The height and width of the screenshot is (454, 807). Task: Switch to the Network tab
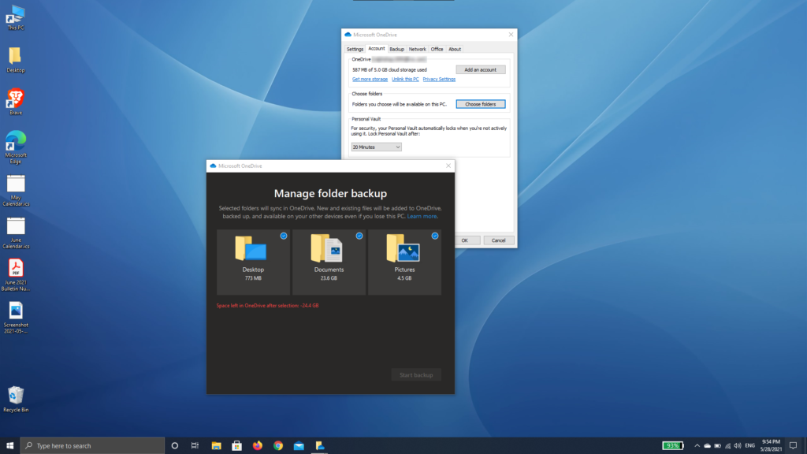pos(418,50)
